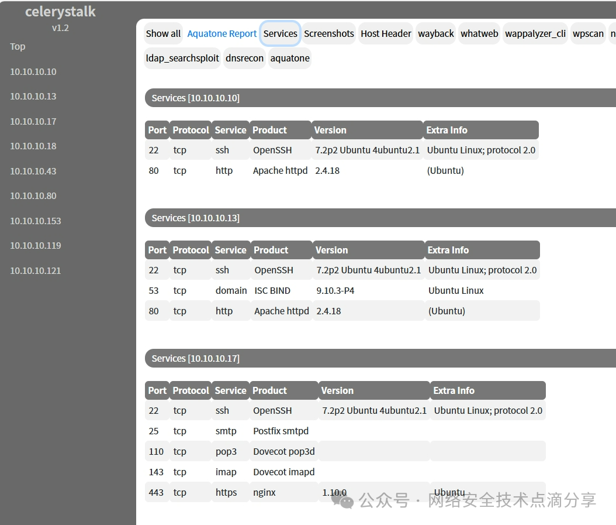This screenshot has width=616, height=525.
Task: Click the nginx product cell
Action: 264,493
